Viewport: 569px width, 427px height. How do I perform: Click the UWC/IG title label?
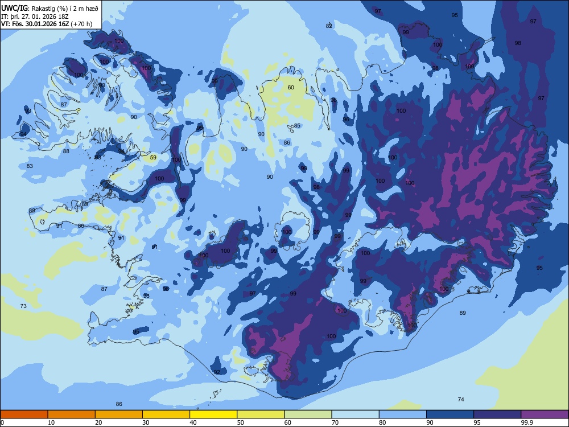pos(14,8)
